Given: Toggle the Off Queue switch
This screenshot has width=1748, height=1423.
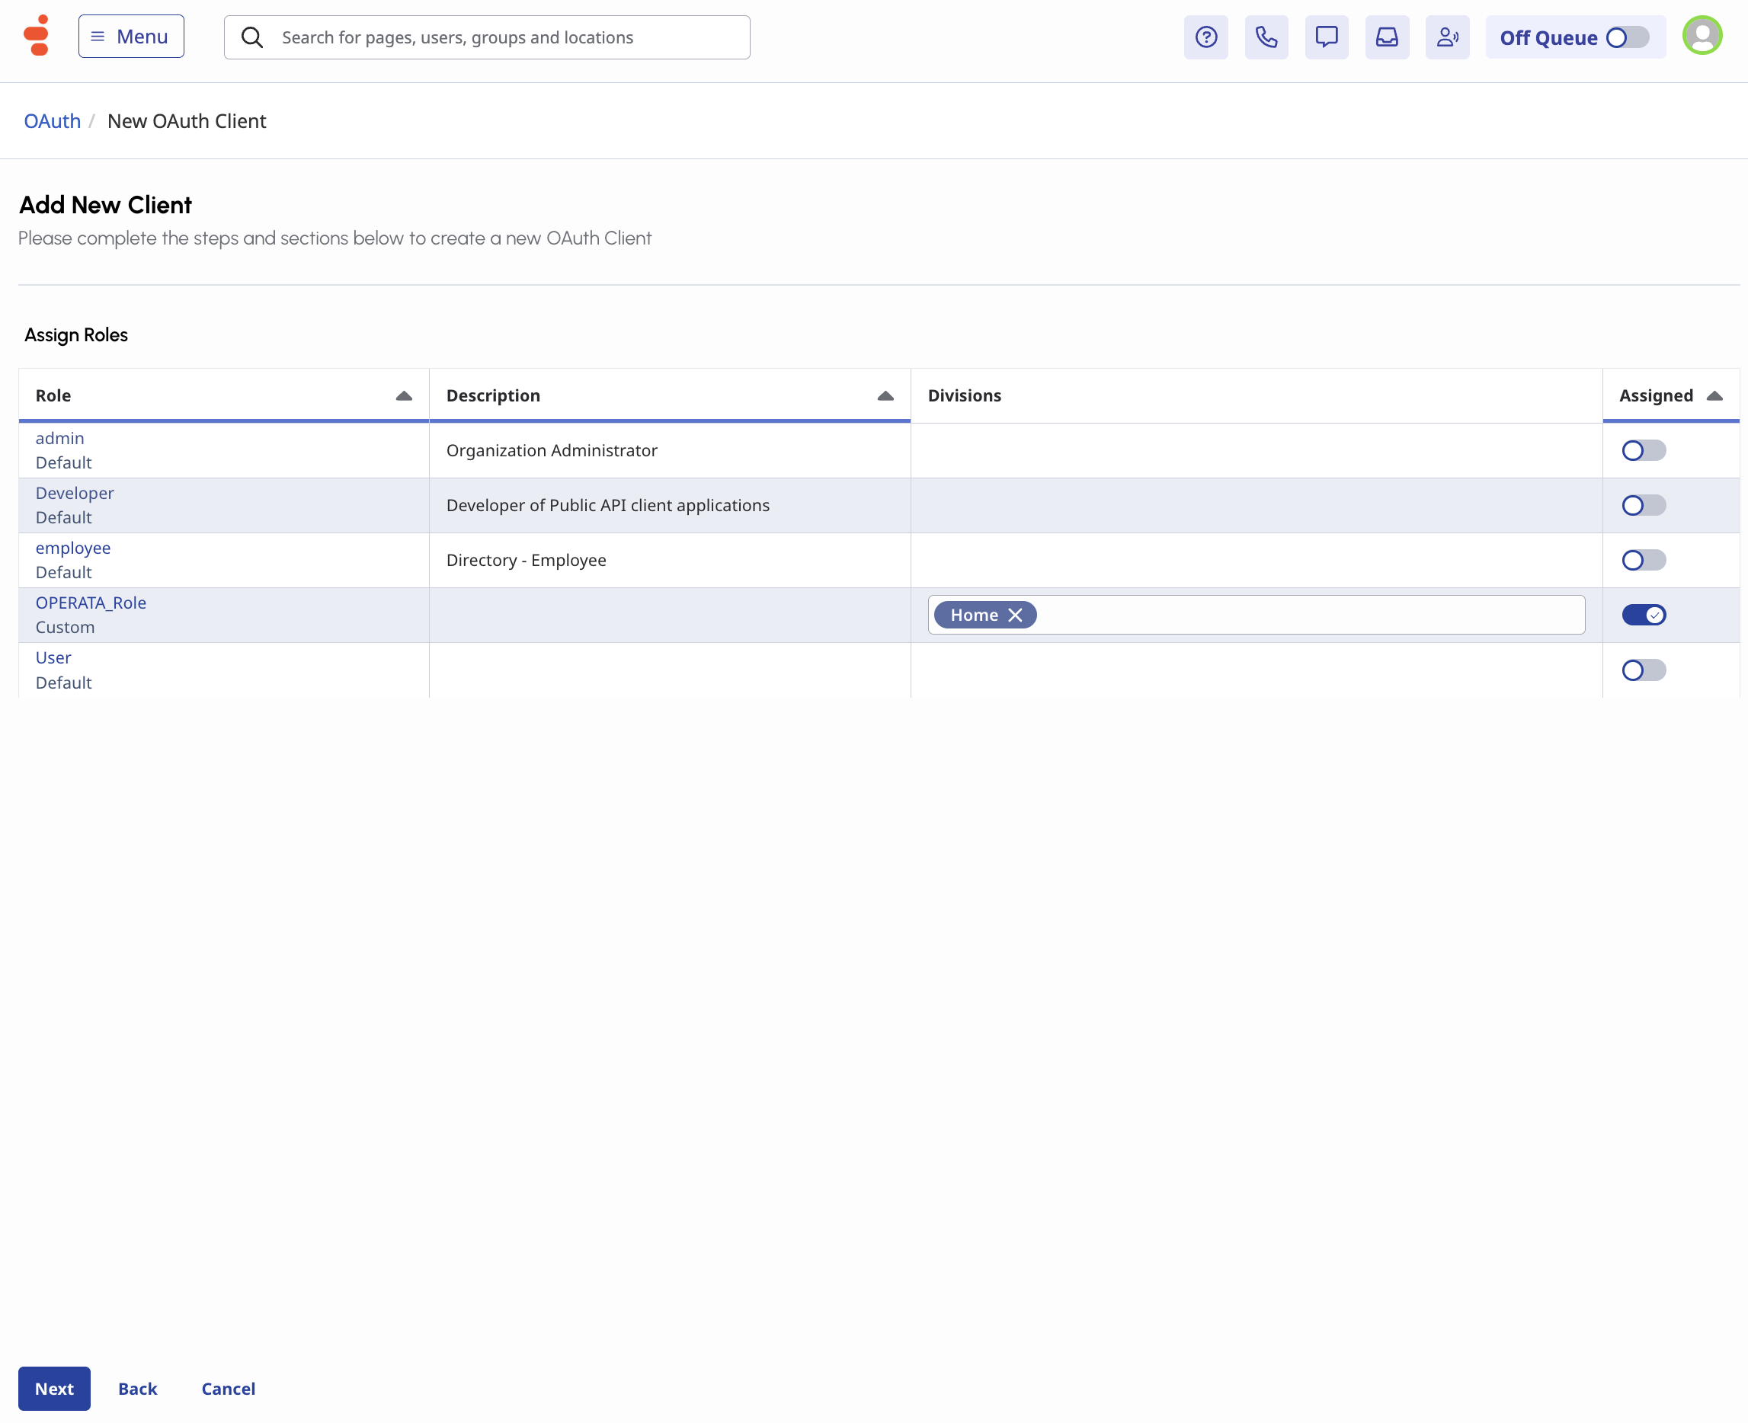Looking at the screenshot, I should (x=1628, y=37).
